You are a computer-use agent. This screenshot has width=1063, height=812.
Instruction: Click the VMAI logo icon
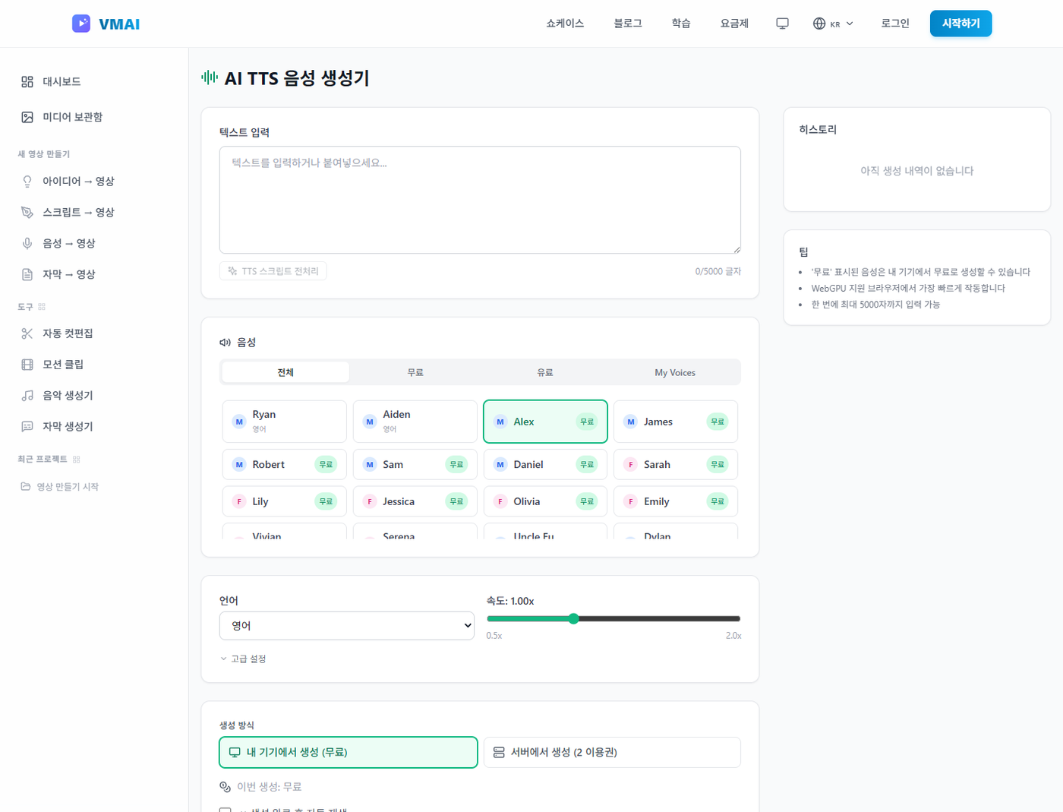[x=81, y=24]
